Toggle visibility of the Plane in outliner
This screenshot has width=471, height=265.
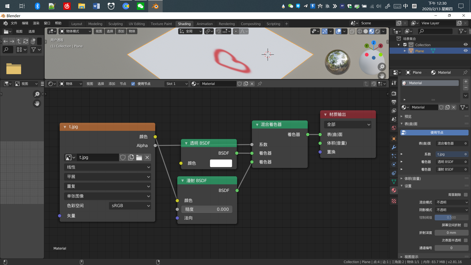tap(466, 51)
